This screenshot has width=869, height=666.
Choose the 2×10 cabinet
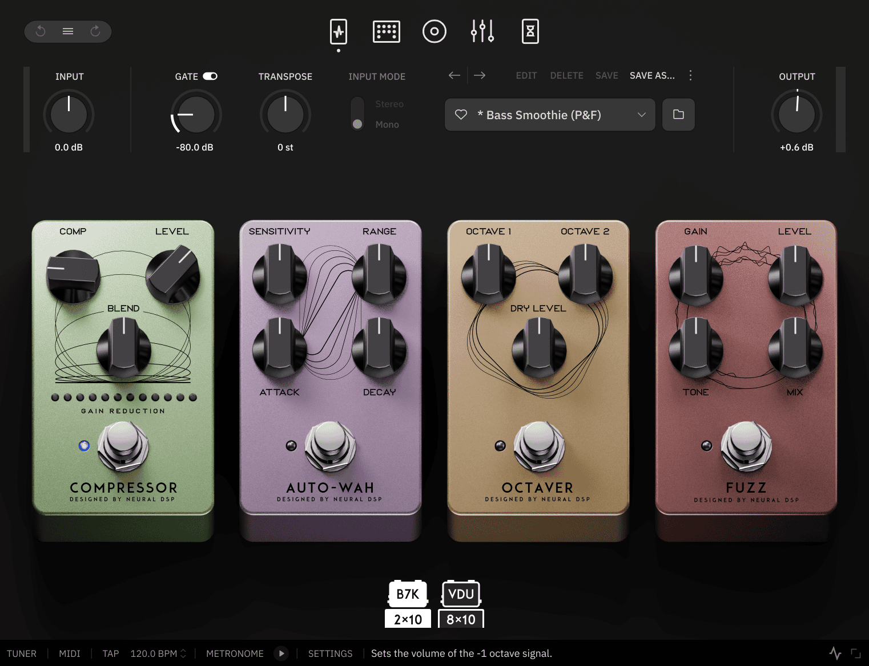[x=408, y=619]
